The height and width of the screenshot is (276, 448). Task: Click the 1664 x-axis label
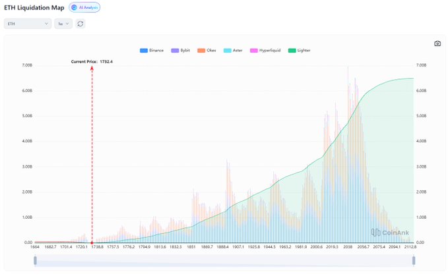[x=35, y=247]
